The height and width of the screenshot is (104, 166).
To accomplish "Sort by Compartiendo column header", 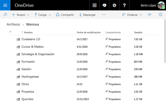I will [113, 32].
